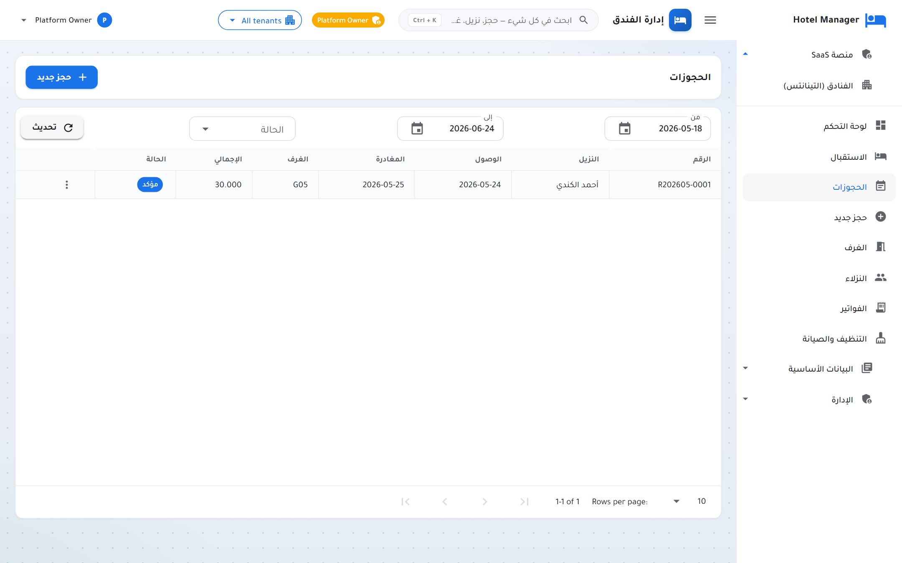Open the الحالة status filter dropdown
Image resolution: width=902 pixels, height=563 pixels.
point(242,129)
